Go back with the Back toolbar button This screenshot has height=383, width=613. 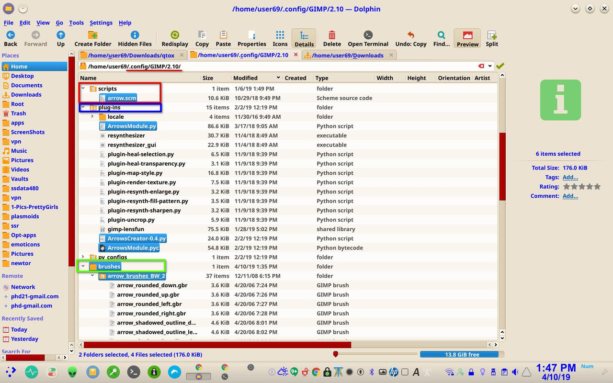(11, 39)
